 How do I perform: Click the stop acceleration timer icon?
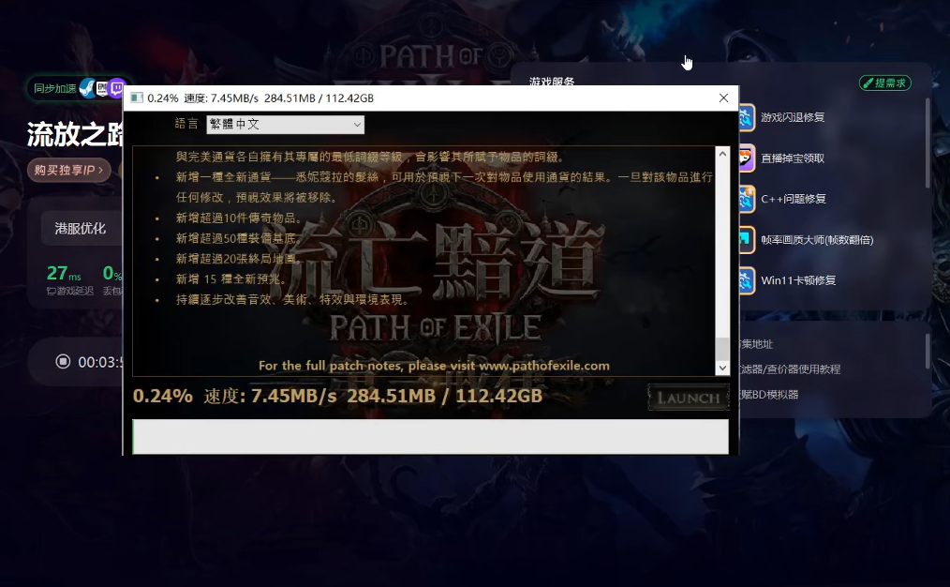(63, 361)
